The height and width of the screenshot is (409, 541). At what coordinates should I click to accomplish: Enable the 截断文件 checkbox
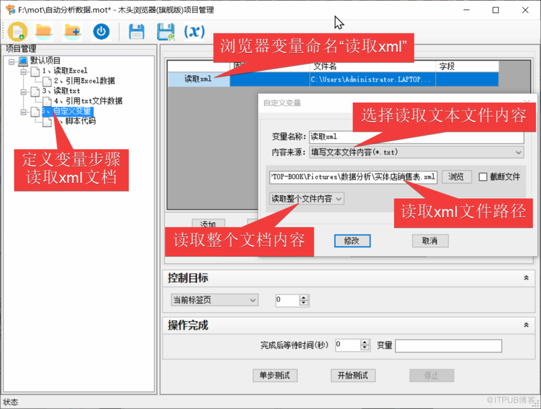[x=483, y=177]
